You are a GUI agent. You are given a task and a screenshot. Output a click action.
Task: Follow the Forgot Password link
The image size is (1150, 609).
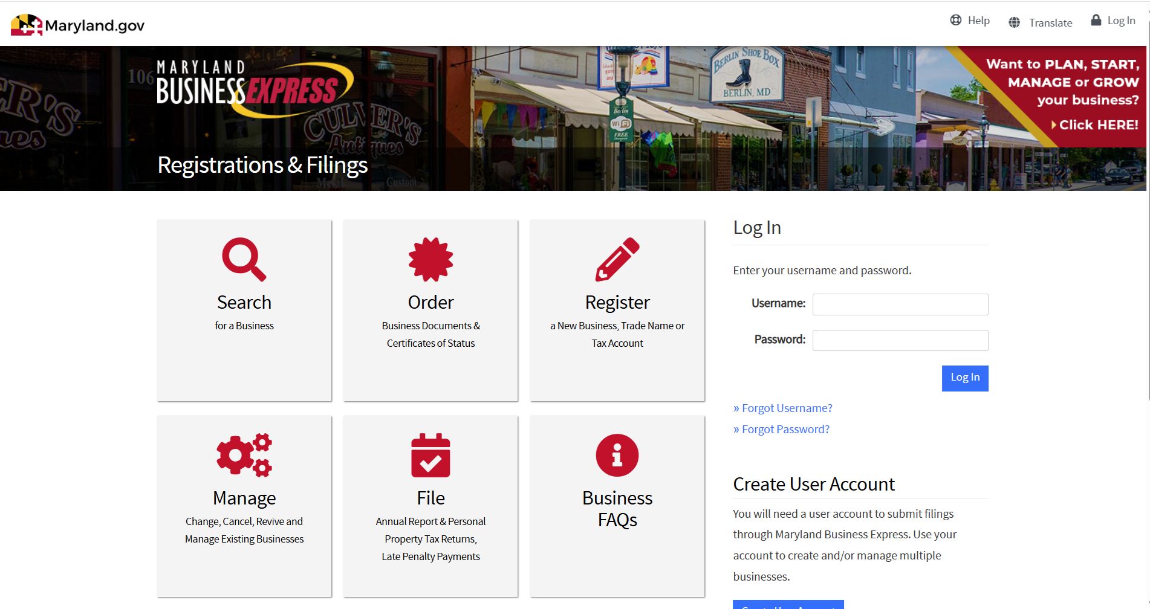click(x=785, y=429)
